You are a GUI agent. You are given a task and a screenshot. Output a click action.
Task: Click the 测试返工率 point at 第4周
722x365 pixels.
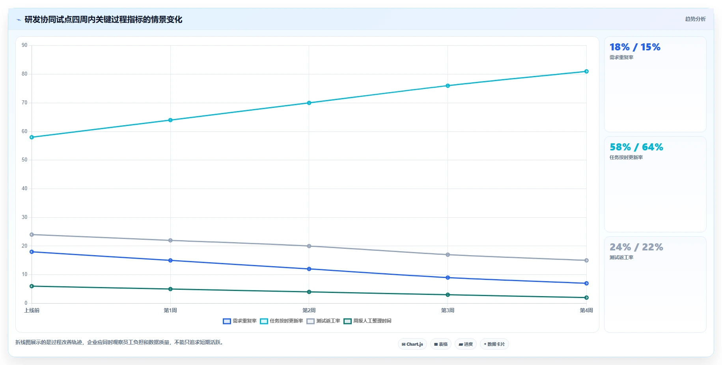[x=586, y=260]
